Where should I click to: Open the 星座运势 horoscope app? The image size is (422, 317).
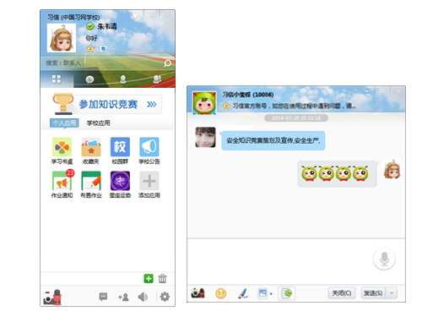point(120,181)
